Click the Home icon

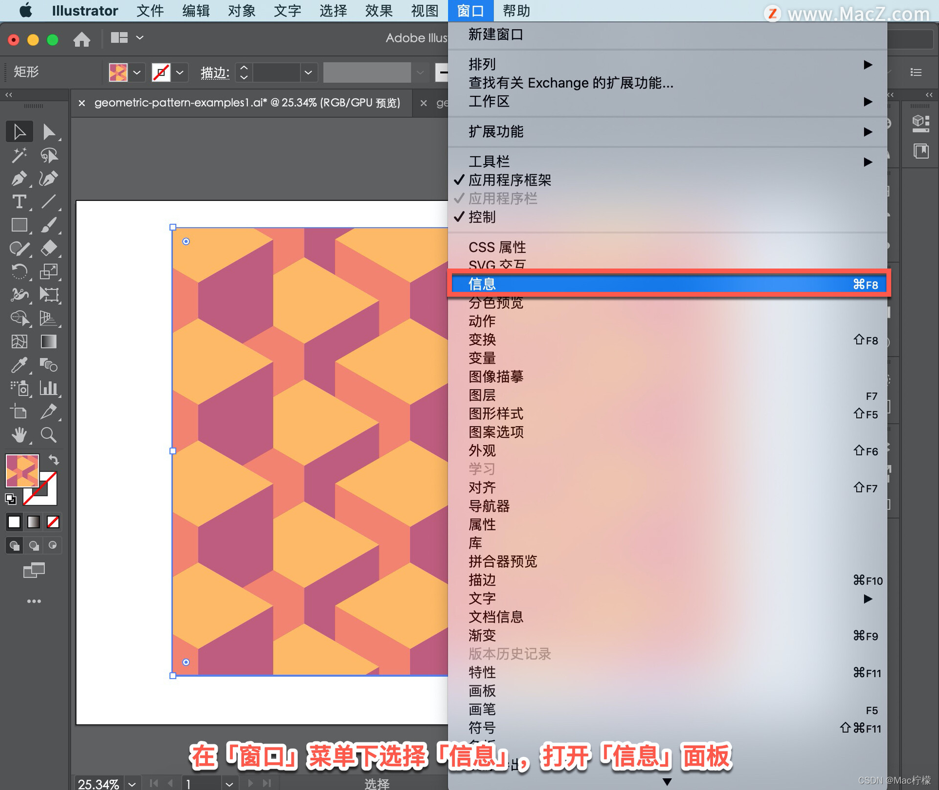pos(82,39)
